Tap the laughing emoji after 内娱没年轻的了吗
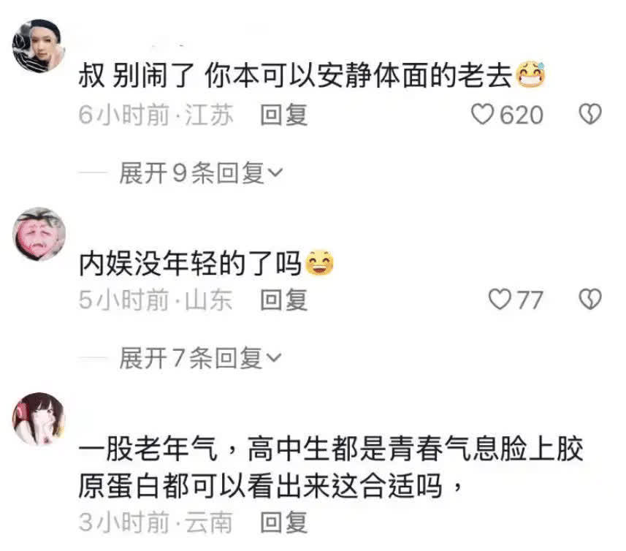The height and width of the screenshot is (551, 626). pos(319,263)
